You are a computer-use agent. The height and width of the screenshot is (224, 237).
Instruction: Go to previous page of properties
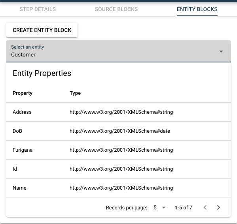click(x=205, y=207)
